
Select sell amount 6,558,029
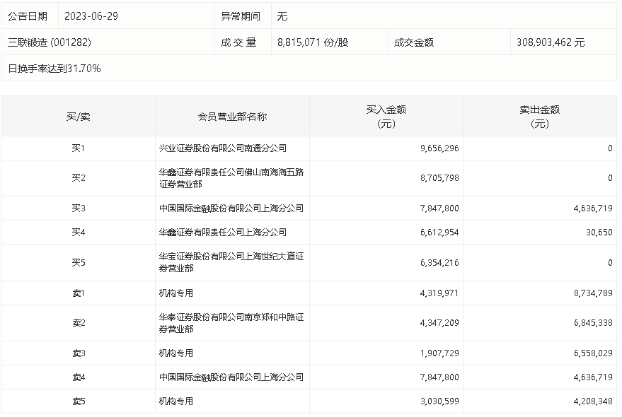(x=593, y=353)
